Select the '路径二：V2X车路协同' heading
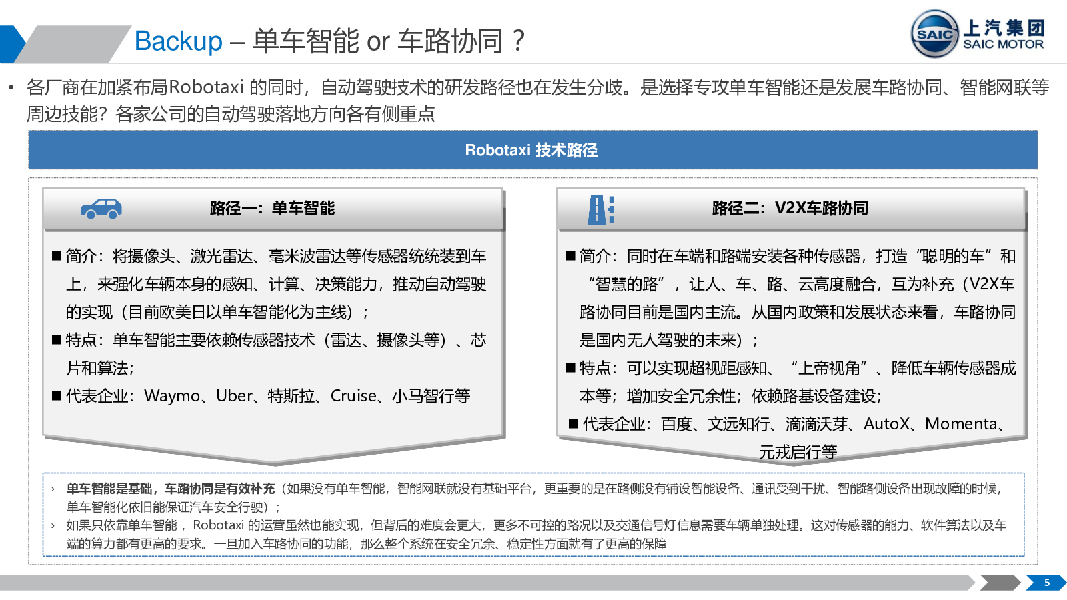The width and height of the screenshot is (1067, 600). 790,209
